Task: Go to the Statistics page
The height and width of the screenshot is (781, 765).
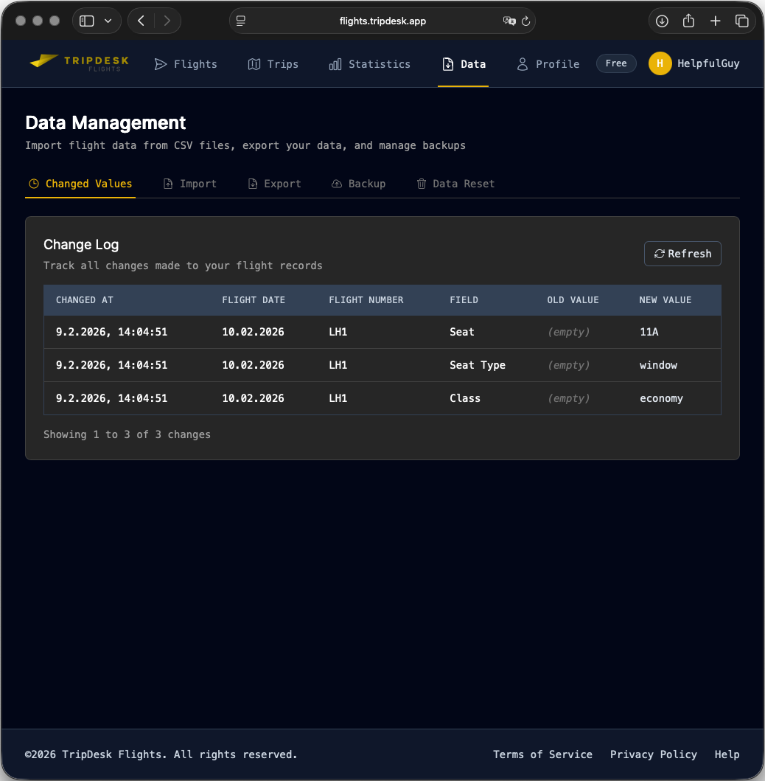Action: click(370, 64)
